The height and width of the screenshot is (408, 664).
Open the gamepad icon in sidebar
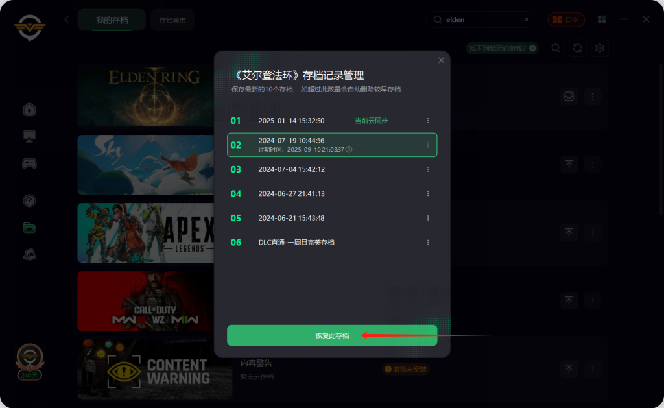[29, 163]
